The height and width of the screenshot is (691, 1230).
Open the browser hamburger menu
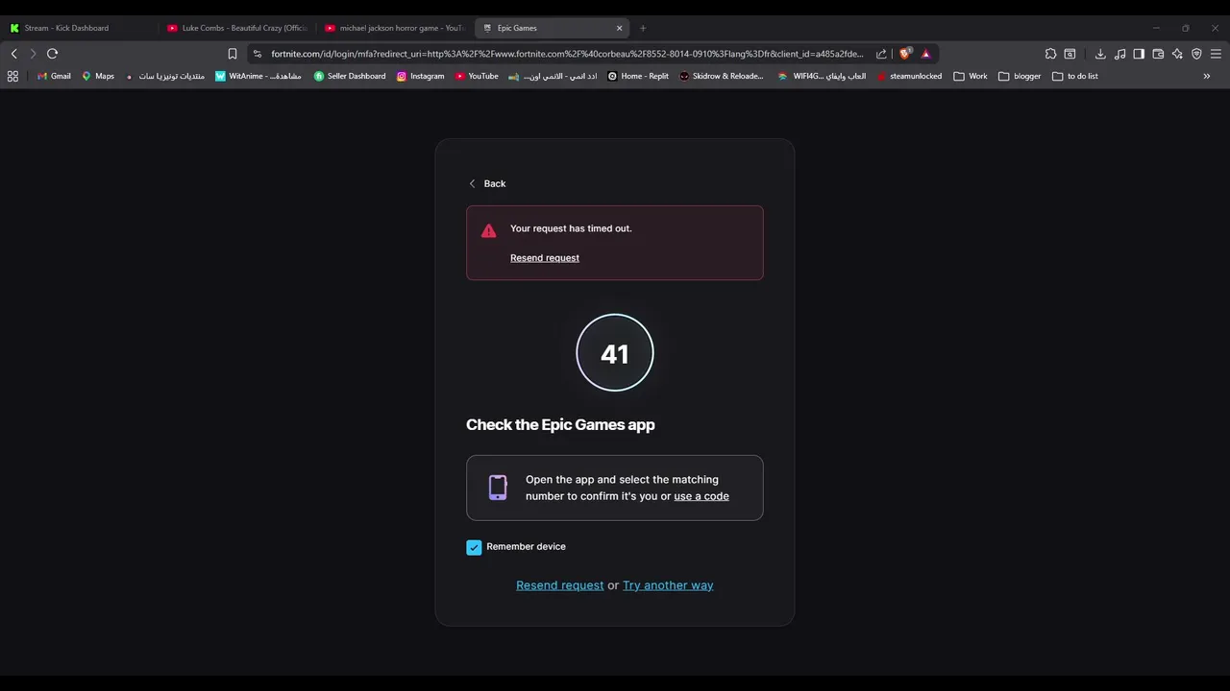click(x=1216, y=54)
